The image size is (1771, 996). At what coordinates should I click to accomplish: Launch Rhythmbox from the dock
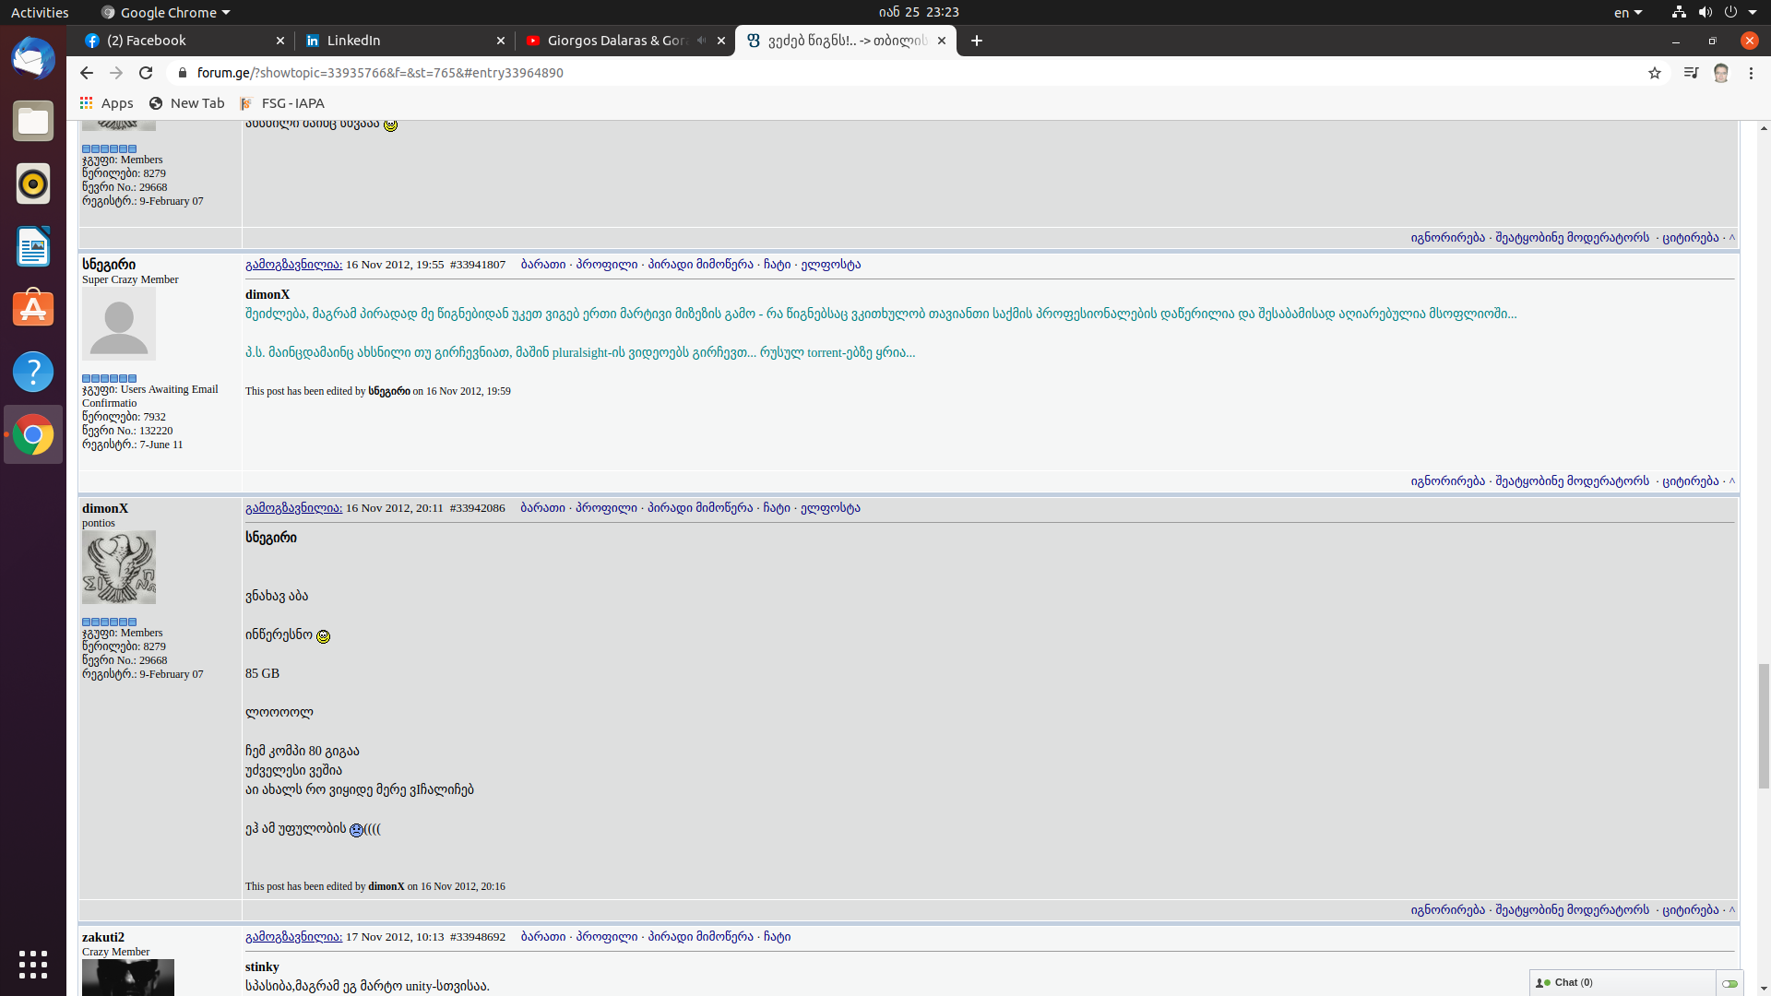click(33, 184)
